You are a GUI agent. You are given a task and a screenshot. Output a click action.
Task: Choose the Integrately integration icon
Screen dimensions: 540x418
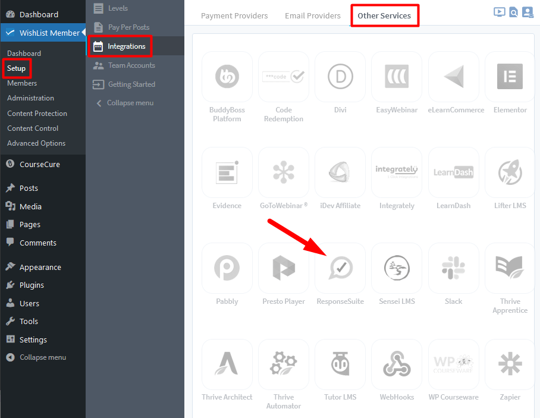coord(397,172)
